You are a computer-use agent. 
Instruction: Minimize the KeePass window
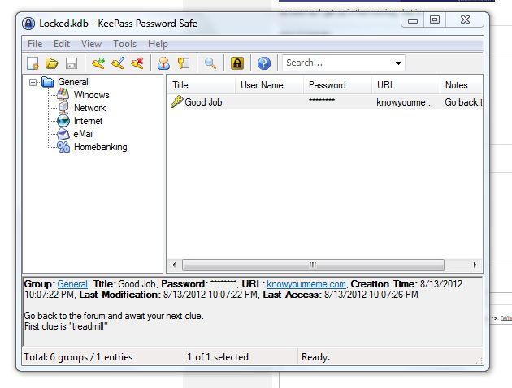(413, 20)
